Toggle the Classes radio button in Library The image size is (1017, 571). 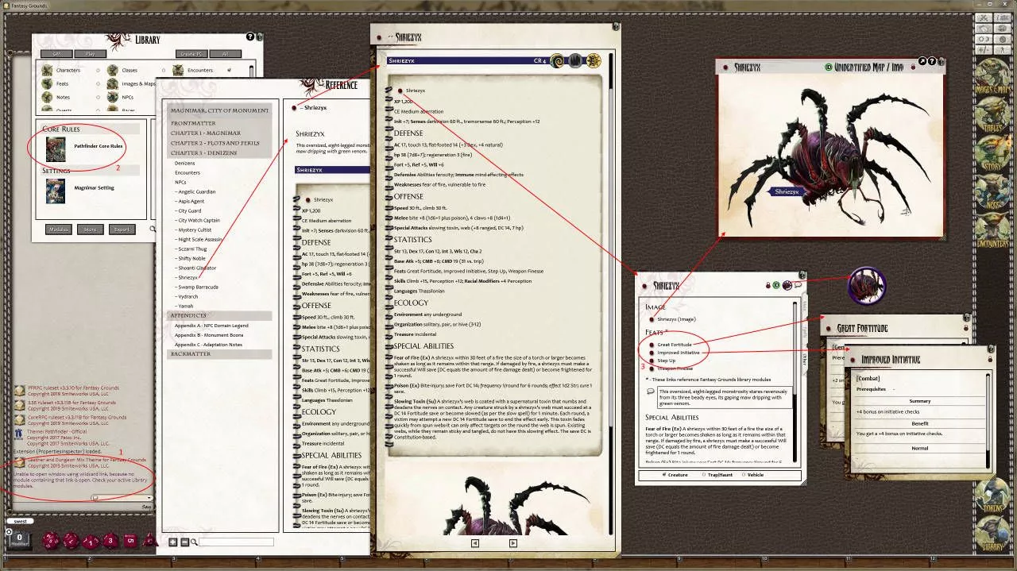tap(164, 70)
